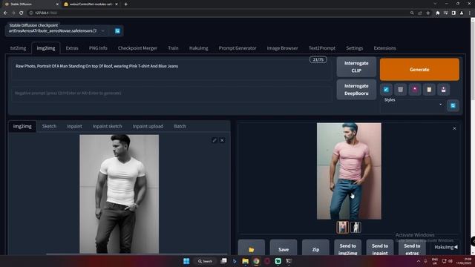Image resolution: width=475 pixels, height=267 pixels.
Task: Open the Stable Diffusion checkpoint dropdown
Action: tap(56, 31)
